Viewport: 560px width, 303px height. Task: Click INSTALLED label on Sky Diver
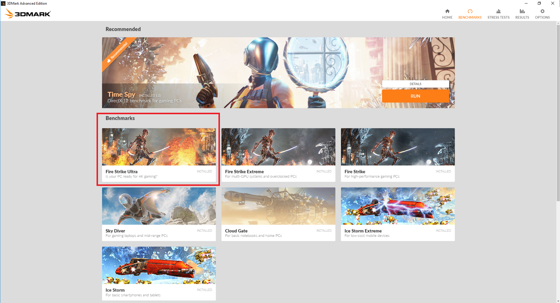pyautogui.click(x=204, y=230)
